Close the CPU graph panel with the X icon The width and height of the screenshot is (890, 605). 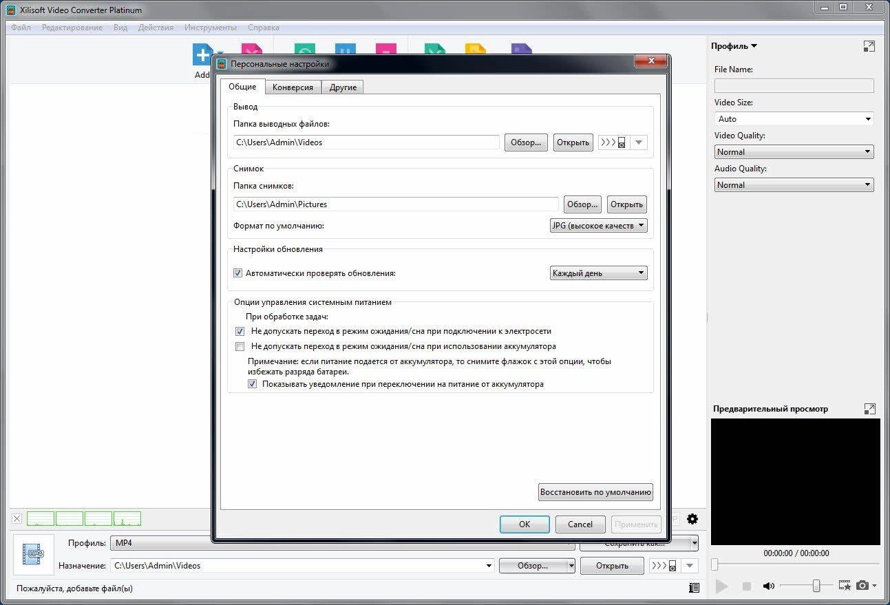pyautogui.click(x=17, y=518)
